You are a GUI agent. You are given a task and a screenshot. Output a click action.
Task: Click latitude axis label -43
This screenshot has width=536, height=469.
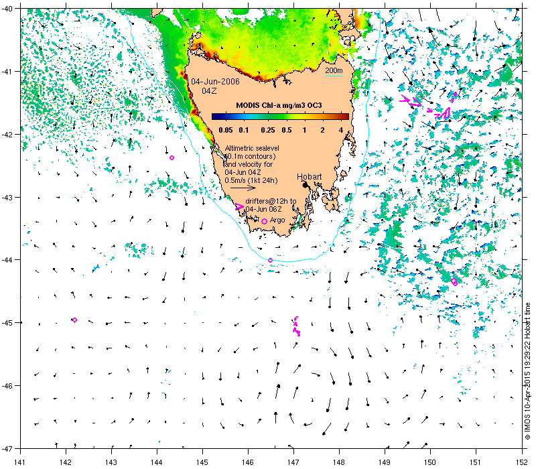[7, 197]
